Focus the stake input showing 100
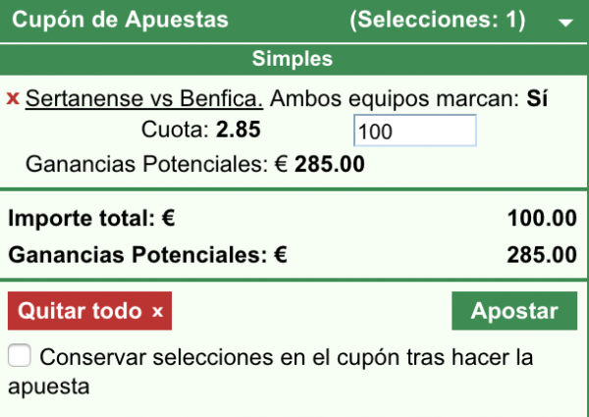The image size is (589, 417). pyautogui.click(x=413, y=130)
